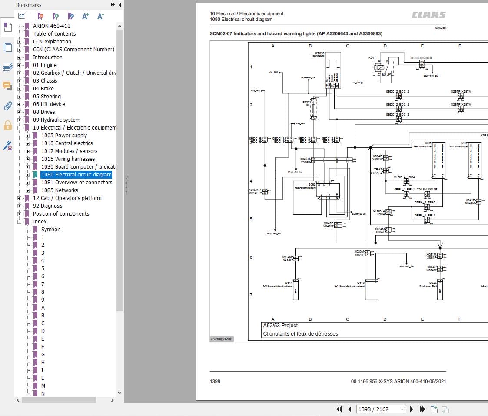This screenshot has width=488, height=416.
Task: Expand the 01 Engine bookmark node
Action: point(19,65)
